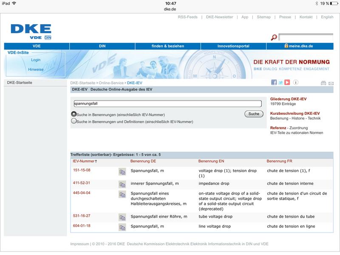Open the DIN navigation tab
This screenshot has height=255, width=340.
point(102,46)
